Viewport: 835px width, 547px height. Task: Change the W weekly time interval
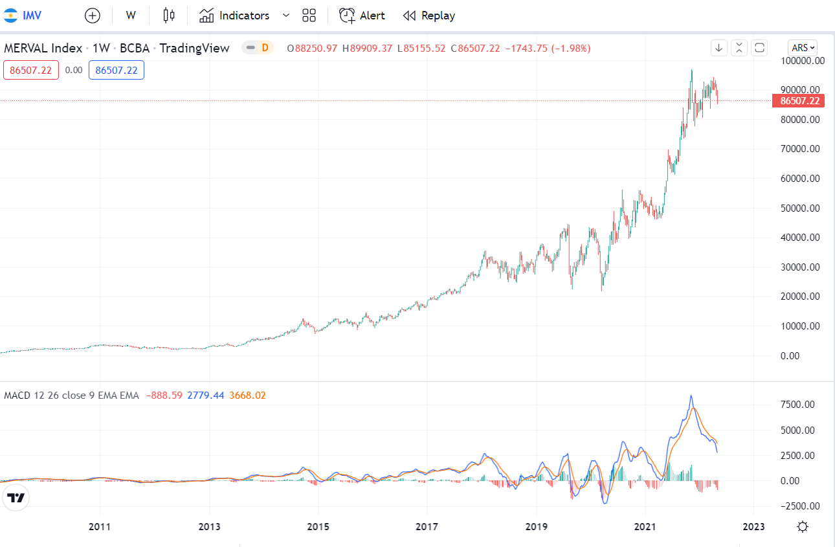click(131, 16)
